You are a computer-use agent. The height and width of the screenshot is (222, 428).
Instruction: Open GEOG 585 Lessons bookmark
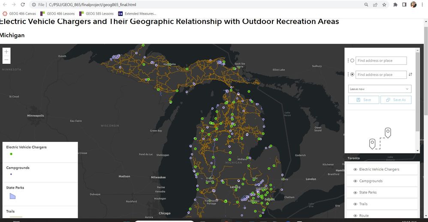tap(96, 14)
